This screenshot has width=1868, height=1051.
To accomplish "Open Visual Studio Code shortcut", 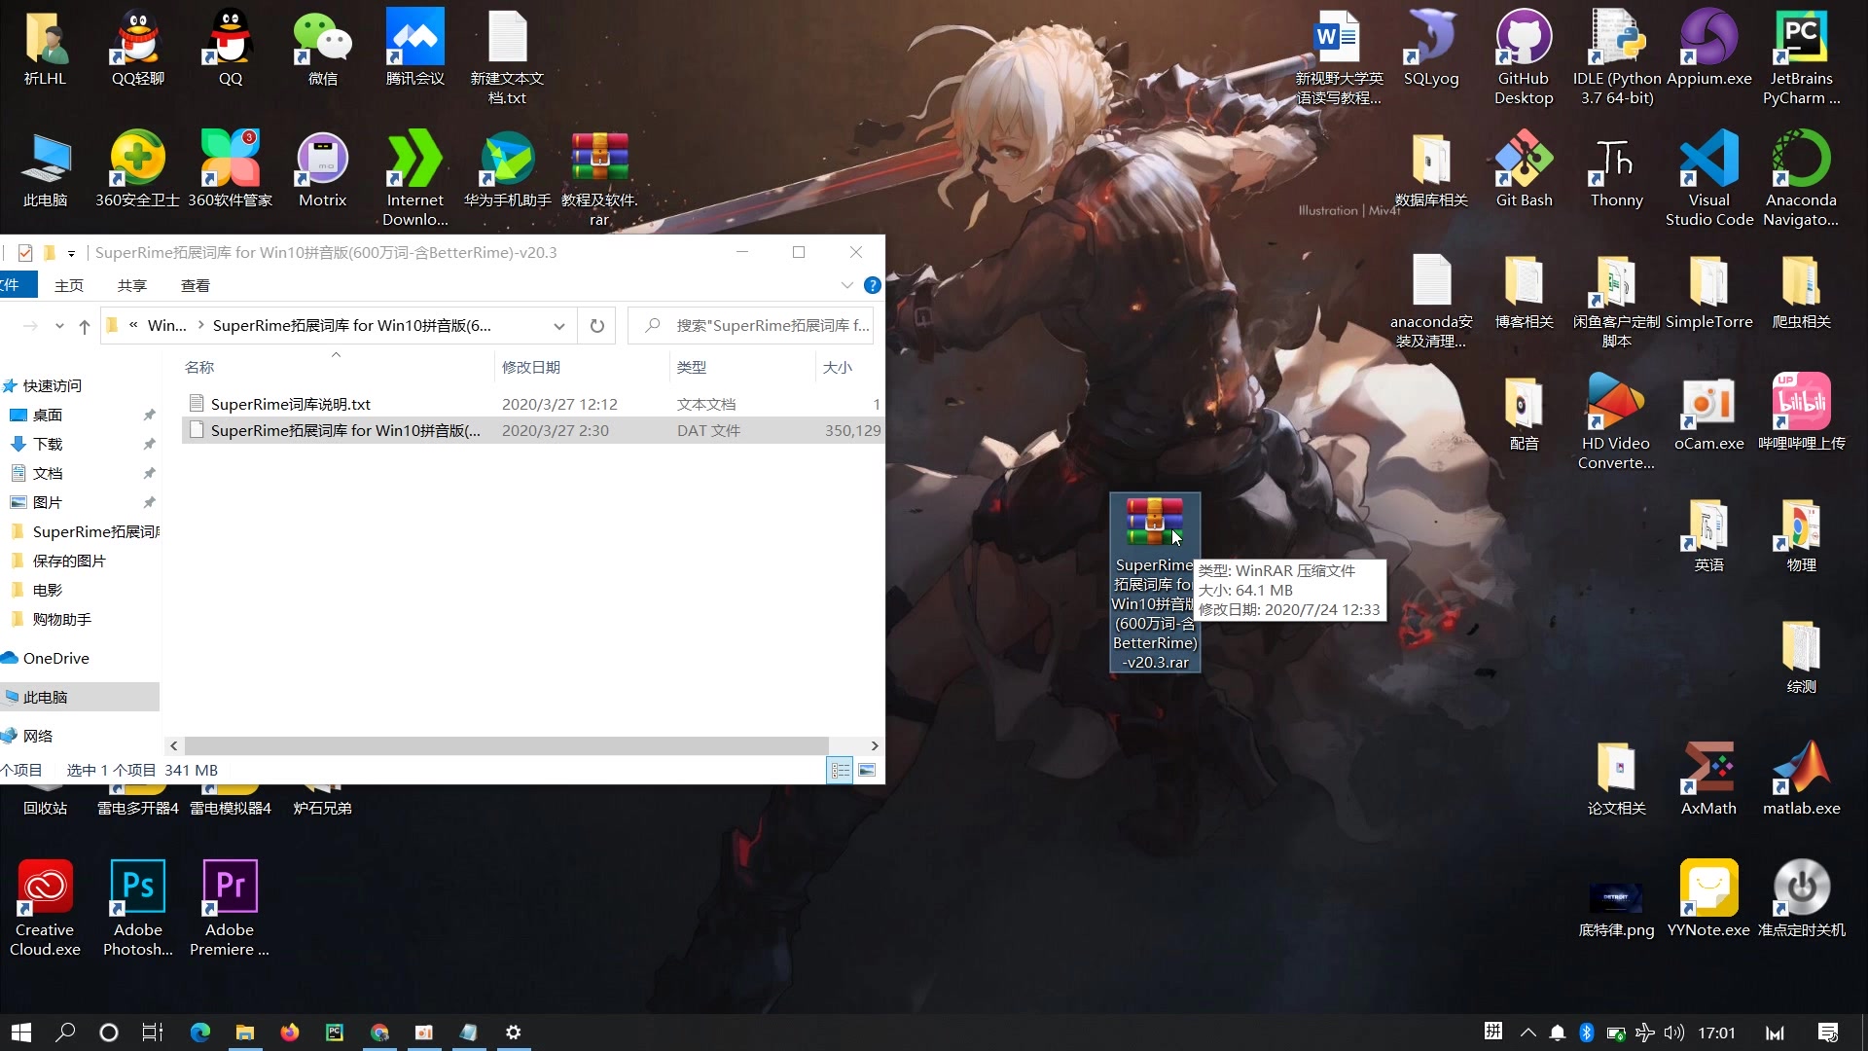I will (x=1708, y=178).
